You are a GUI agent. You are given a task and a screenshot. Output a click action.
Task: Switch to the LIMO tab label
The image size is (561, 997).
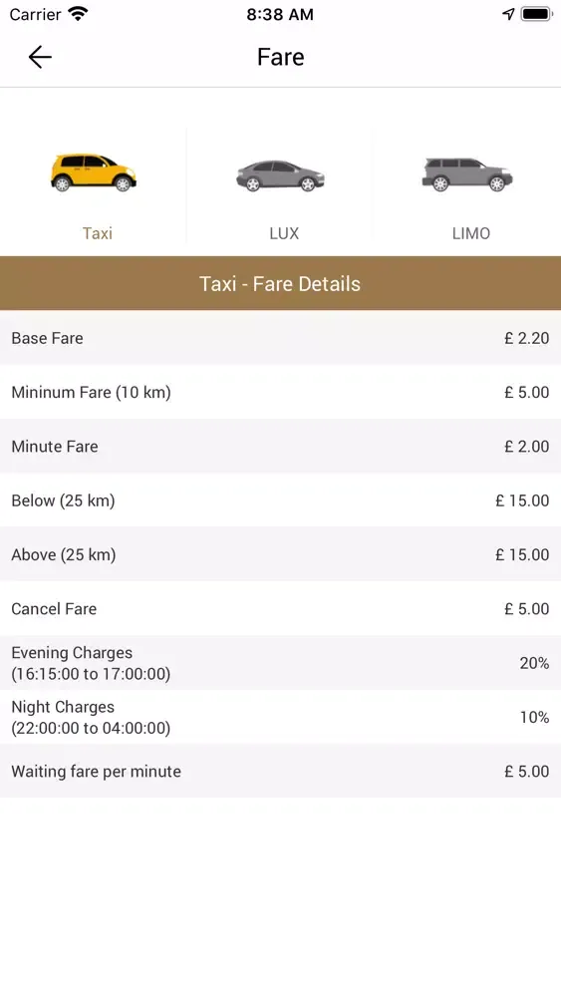coord(470,233)
